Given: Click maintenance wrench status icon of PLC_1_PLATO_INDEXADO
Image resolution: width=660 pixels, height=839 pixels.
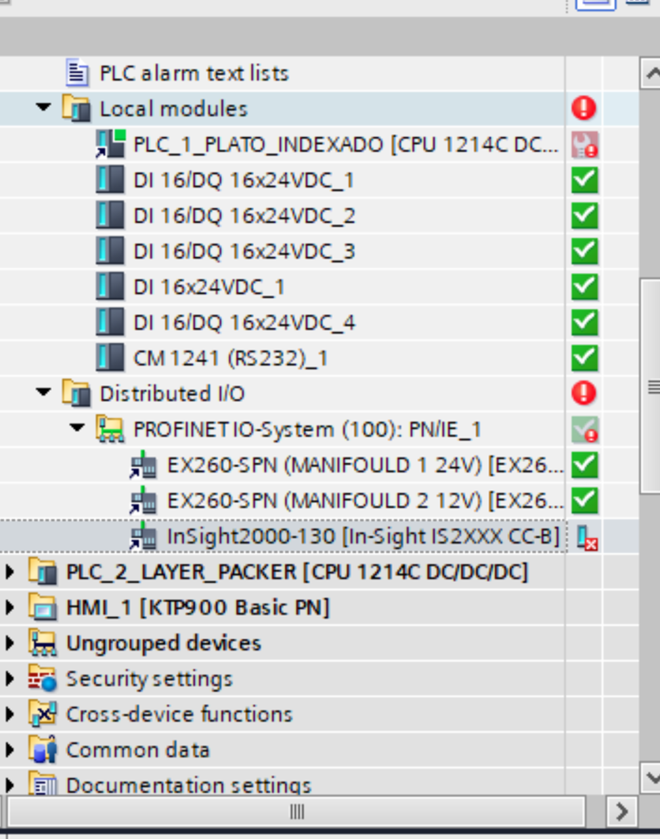Looking at the screenshot, I should click(x=584, y=144).
